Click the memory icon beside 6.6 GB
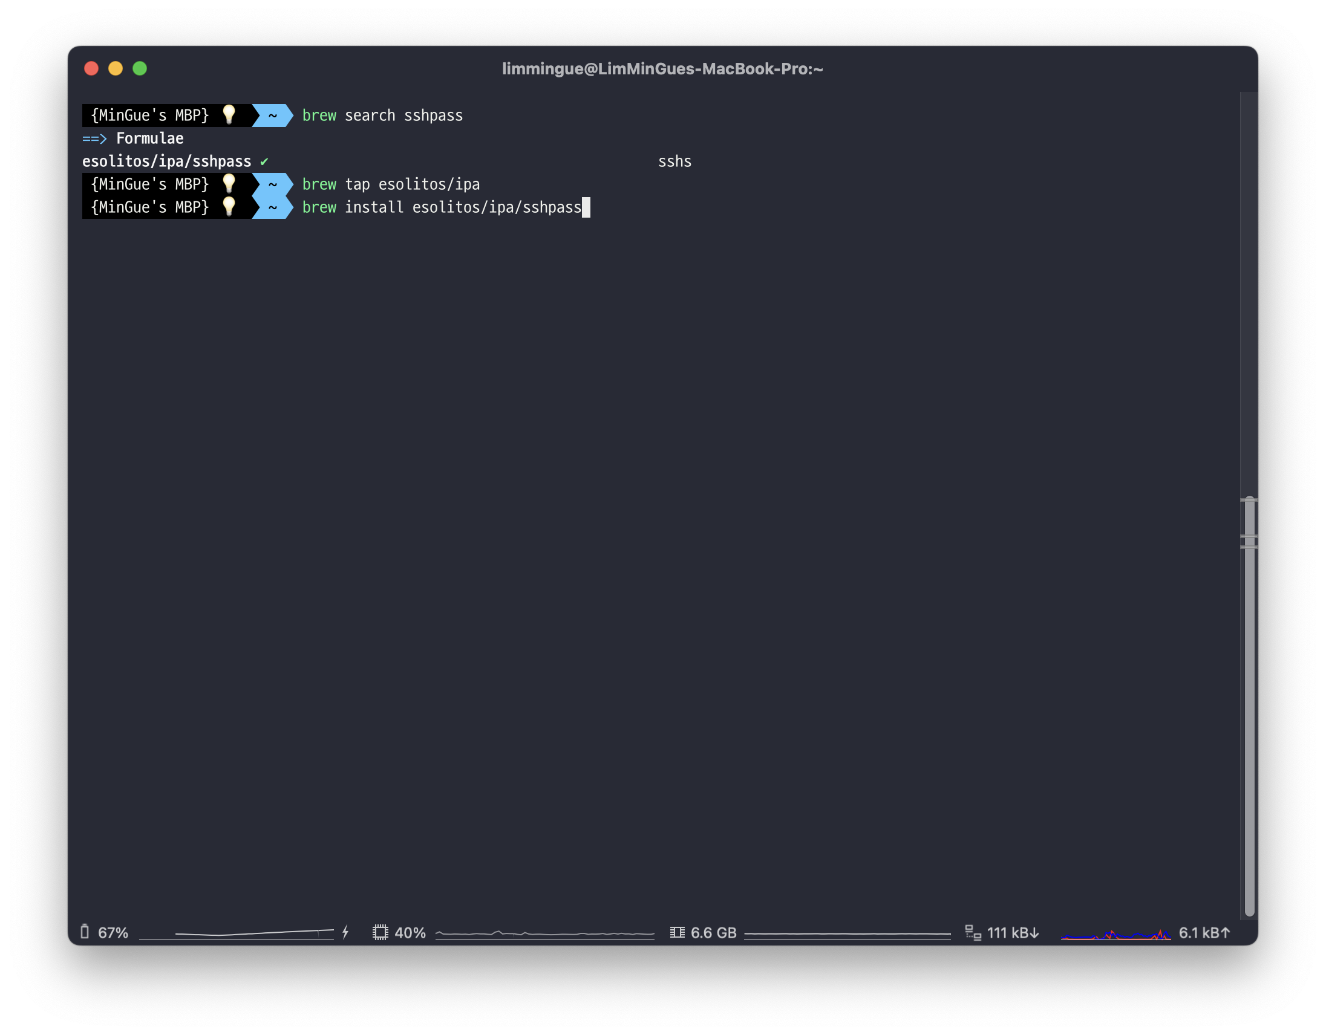This screenshot has height=1035, width=1326. (677, 932)
